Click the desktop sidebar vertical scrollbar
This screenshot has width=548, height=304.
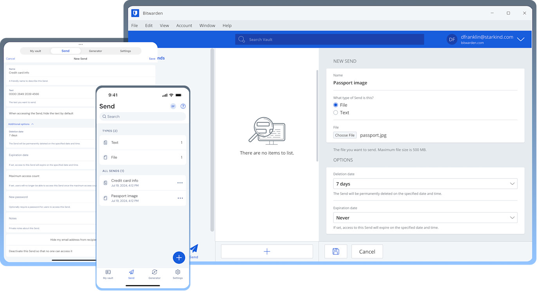click(x=213, y=140)
